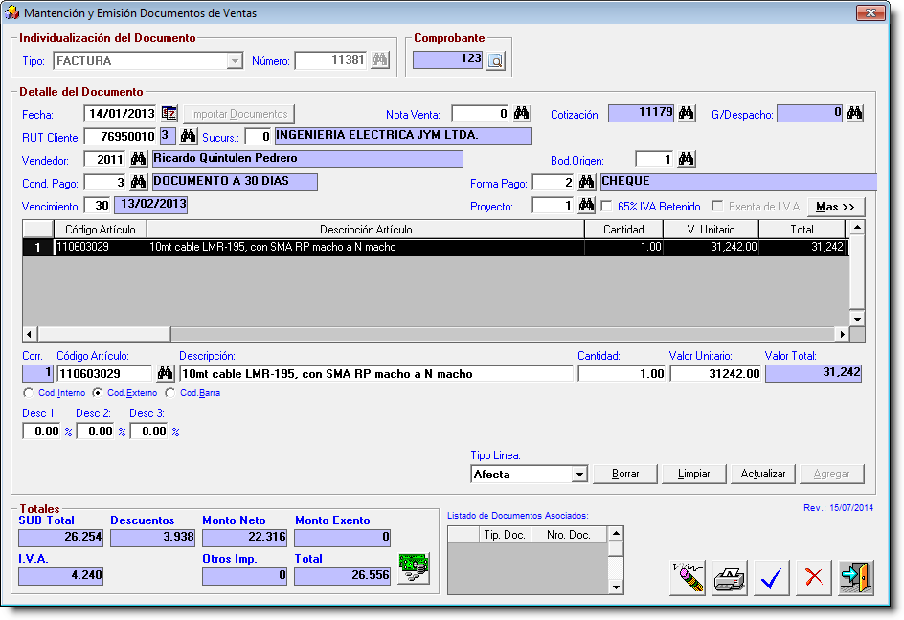Expand the Tipo Linea Afecta dropdown
Screen dimensions: 904x620
click(579, 475)
